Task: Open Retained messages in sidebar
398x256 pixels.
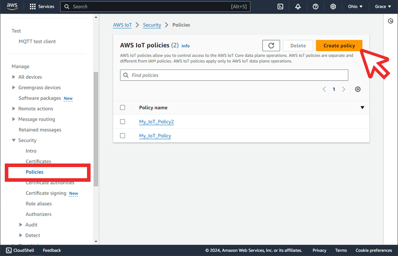Action: (40, 130)
